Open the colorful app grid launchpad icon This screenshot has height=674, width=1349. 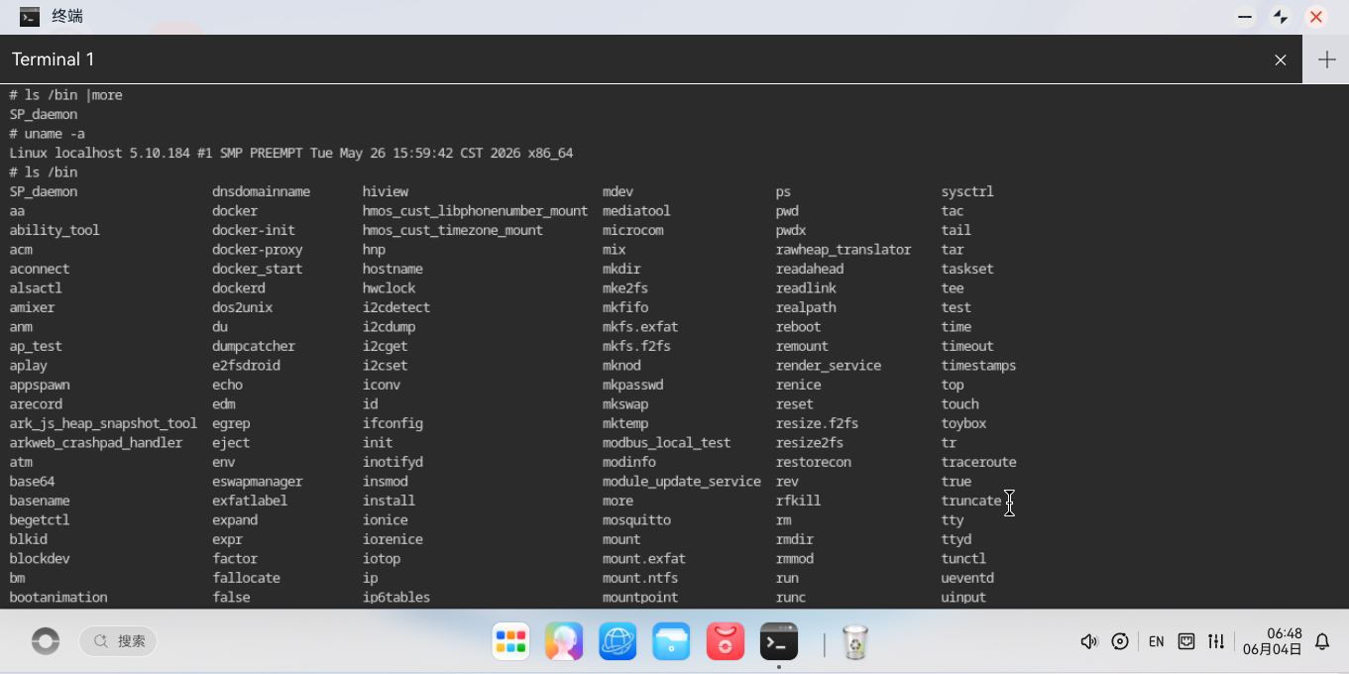pos(510,641)
